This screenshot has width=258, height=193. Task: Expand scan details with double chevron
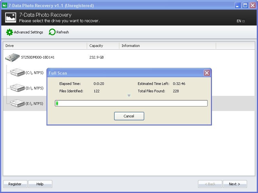coord(129,95)
